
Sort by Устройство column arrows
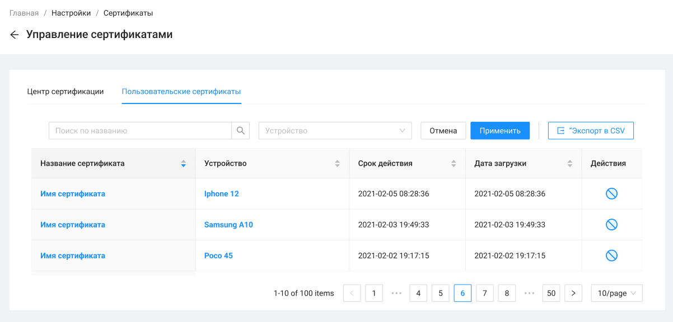tap(337, 164)
